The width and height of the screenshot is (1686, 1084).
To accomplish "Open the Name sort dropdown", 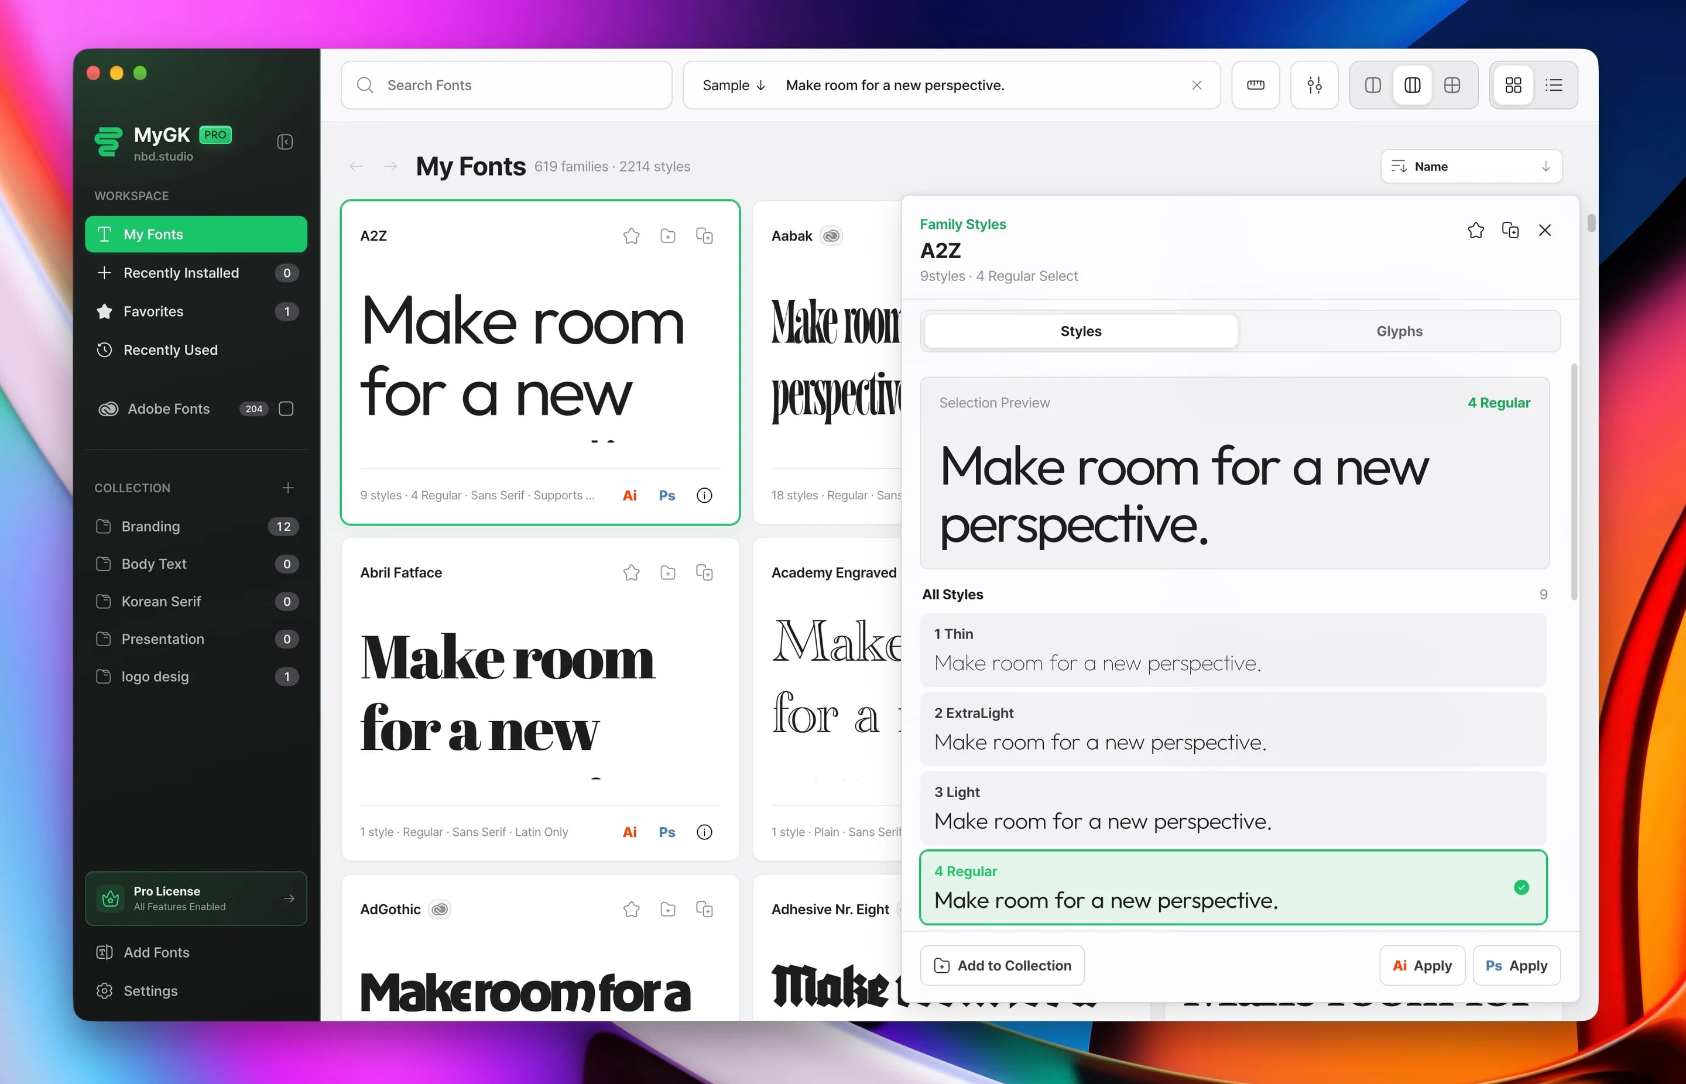I will point(1471,167).
